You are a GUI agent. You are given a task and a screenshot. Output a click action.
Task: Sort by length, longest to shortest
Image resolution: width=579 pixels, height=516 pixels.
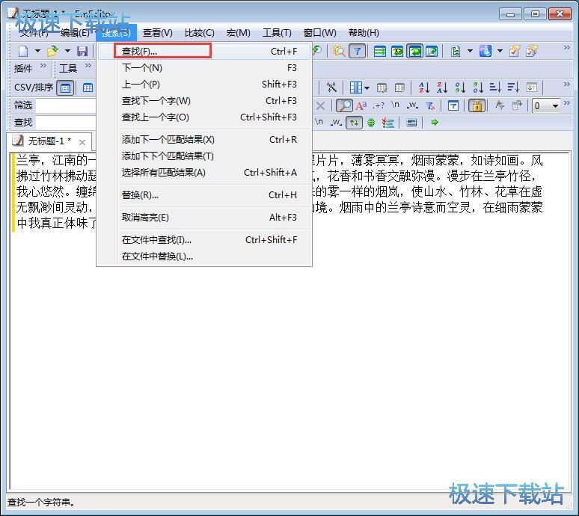point(513,87)
